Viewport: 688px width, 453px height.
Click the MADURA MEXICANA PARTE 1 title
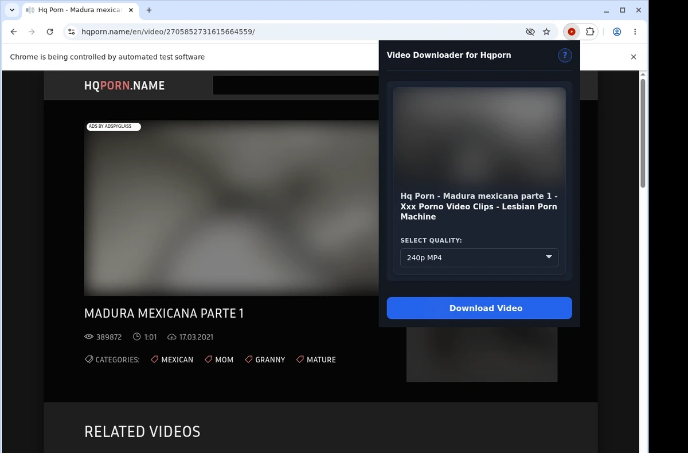tap(164, 313)
